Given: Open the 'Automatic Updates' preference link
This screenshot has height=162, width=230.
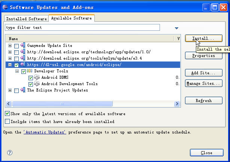Looking at the screenshot, I should (45, 132).
